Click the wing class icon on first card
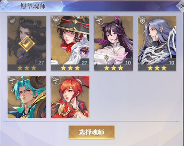 click(12, 21)
